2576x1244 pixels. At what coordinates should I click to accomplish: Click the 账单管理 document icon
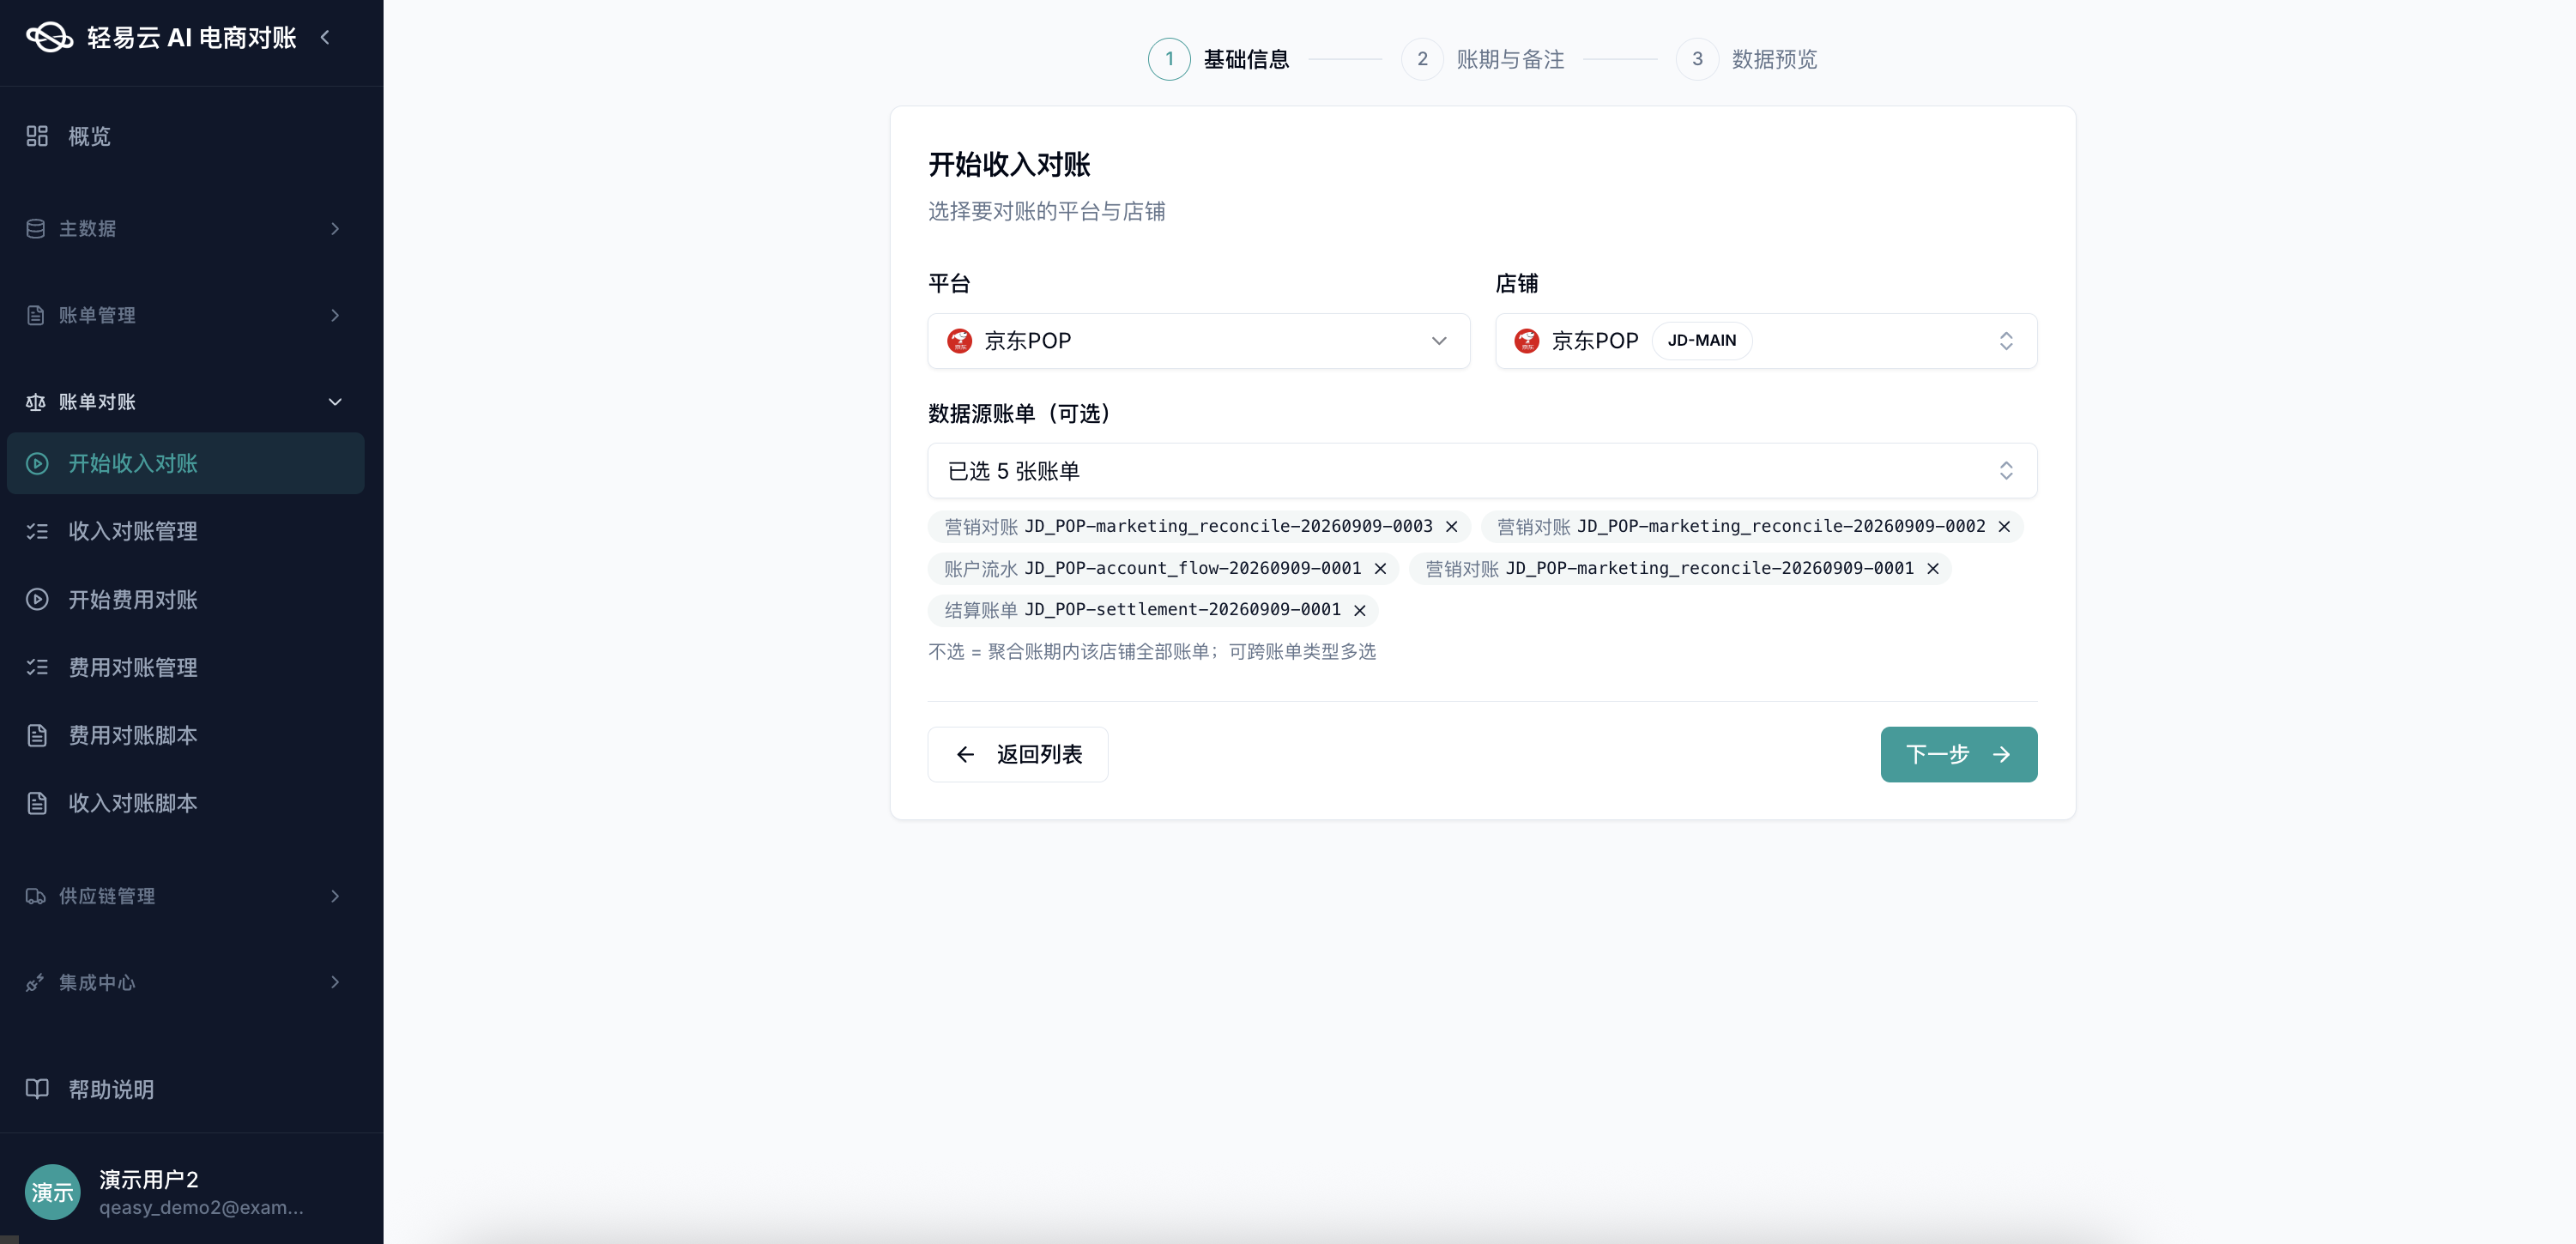coord(36,315)
